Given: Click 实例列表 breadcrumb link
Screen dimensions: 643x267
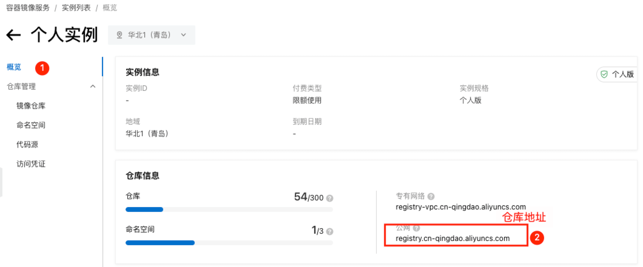Looking at the screenshot, I should (x=76, y=8).
